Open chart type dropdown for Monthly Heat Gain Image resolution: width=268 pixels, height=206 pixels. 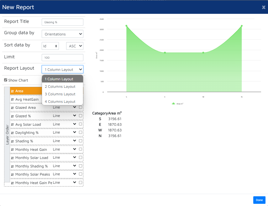[x=65, y=149]
